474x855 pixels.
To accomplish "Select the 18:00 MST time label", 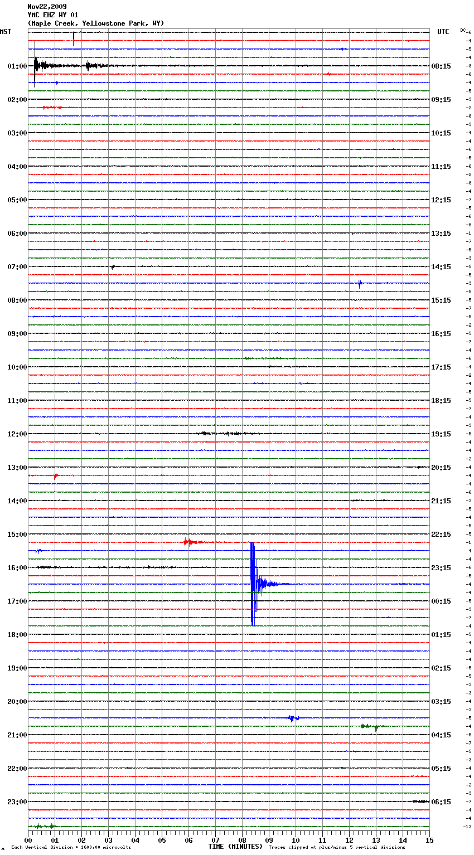I will 17,634.
